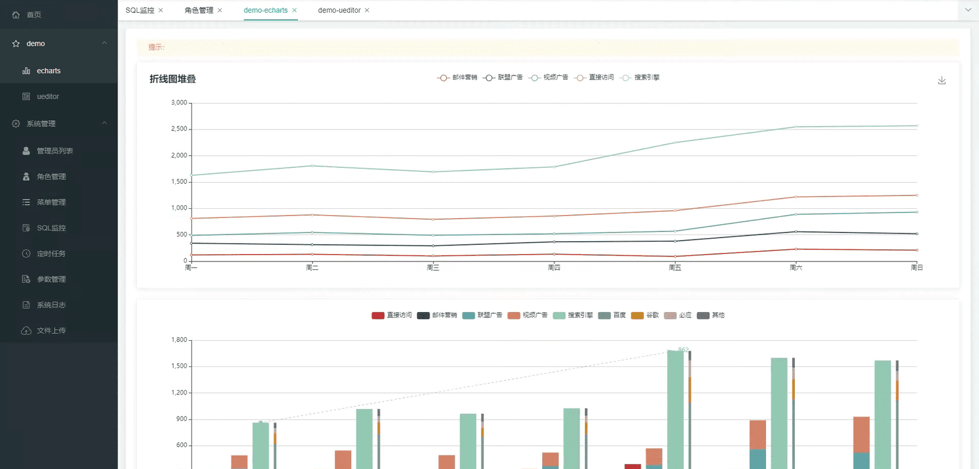Click the 周四 label on line chart axis
Viewport: 979px width, 469px height.
pos(554,267)
